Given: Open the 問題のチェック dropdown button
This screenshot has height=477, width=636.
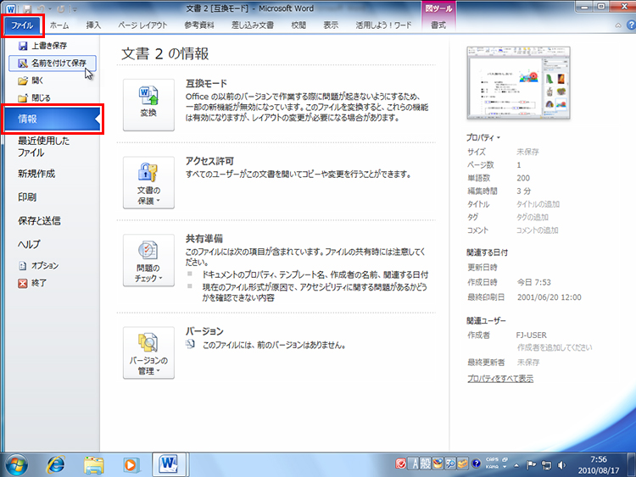Looking at the screenshot, I should coord(148,260).
